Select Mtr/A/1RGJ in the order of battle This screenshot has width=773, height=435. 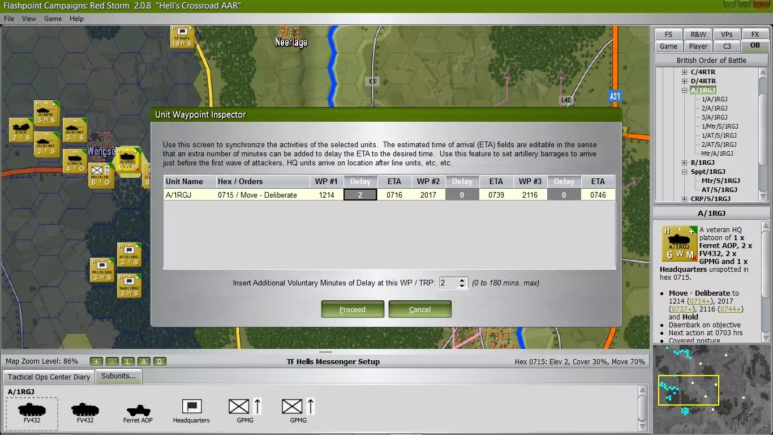[x=718, y=153]
